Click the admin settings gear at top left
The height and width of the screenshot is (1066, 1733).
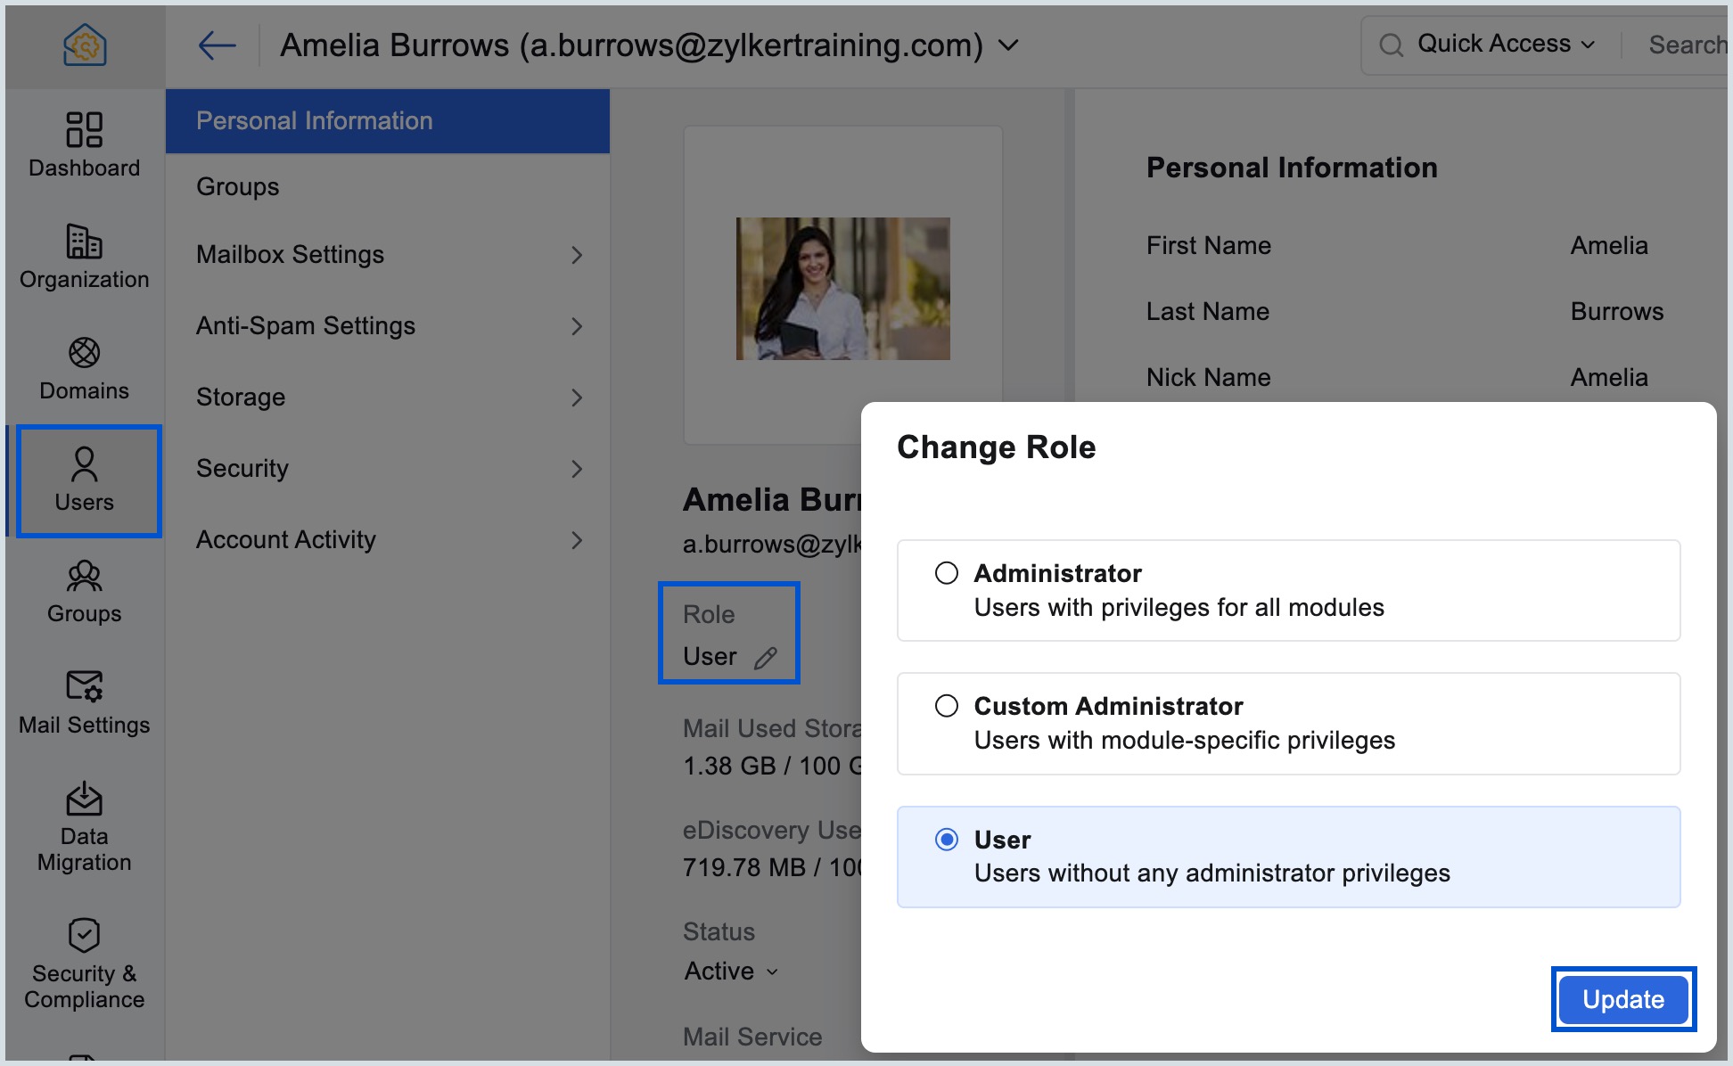[84, 43]
